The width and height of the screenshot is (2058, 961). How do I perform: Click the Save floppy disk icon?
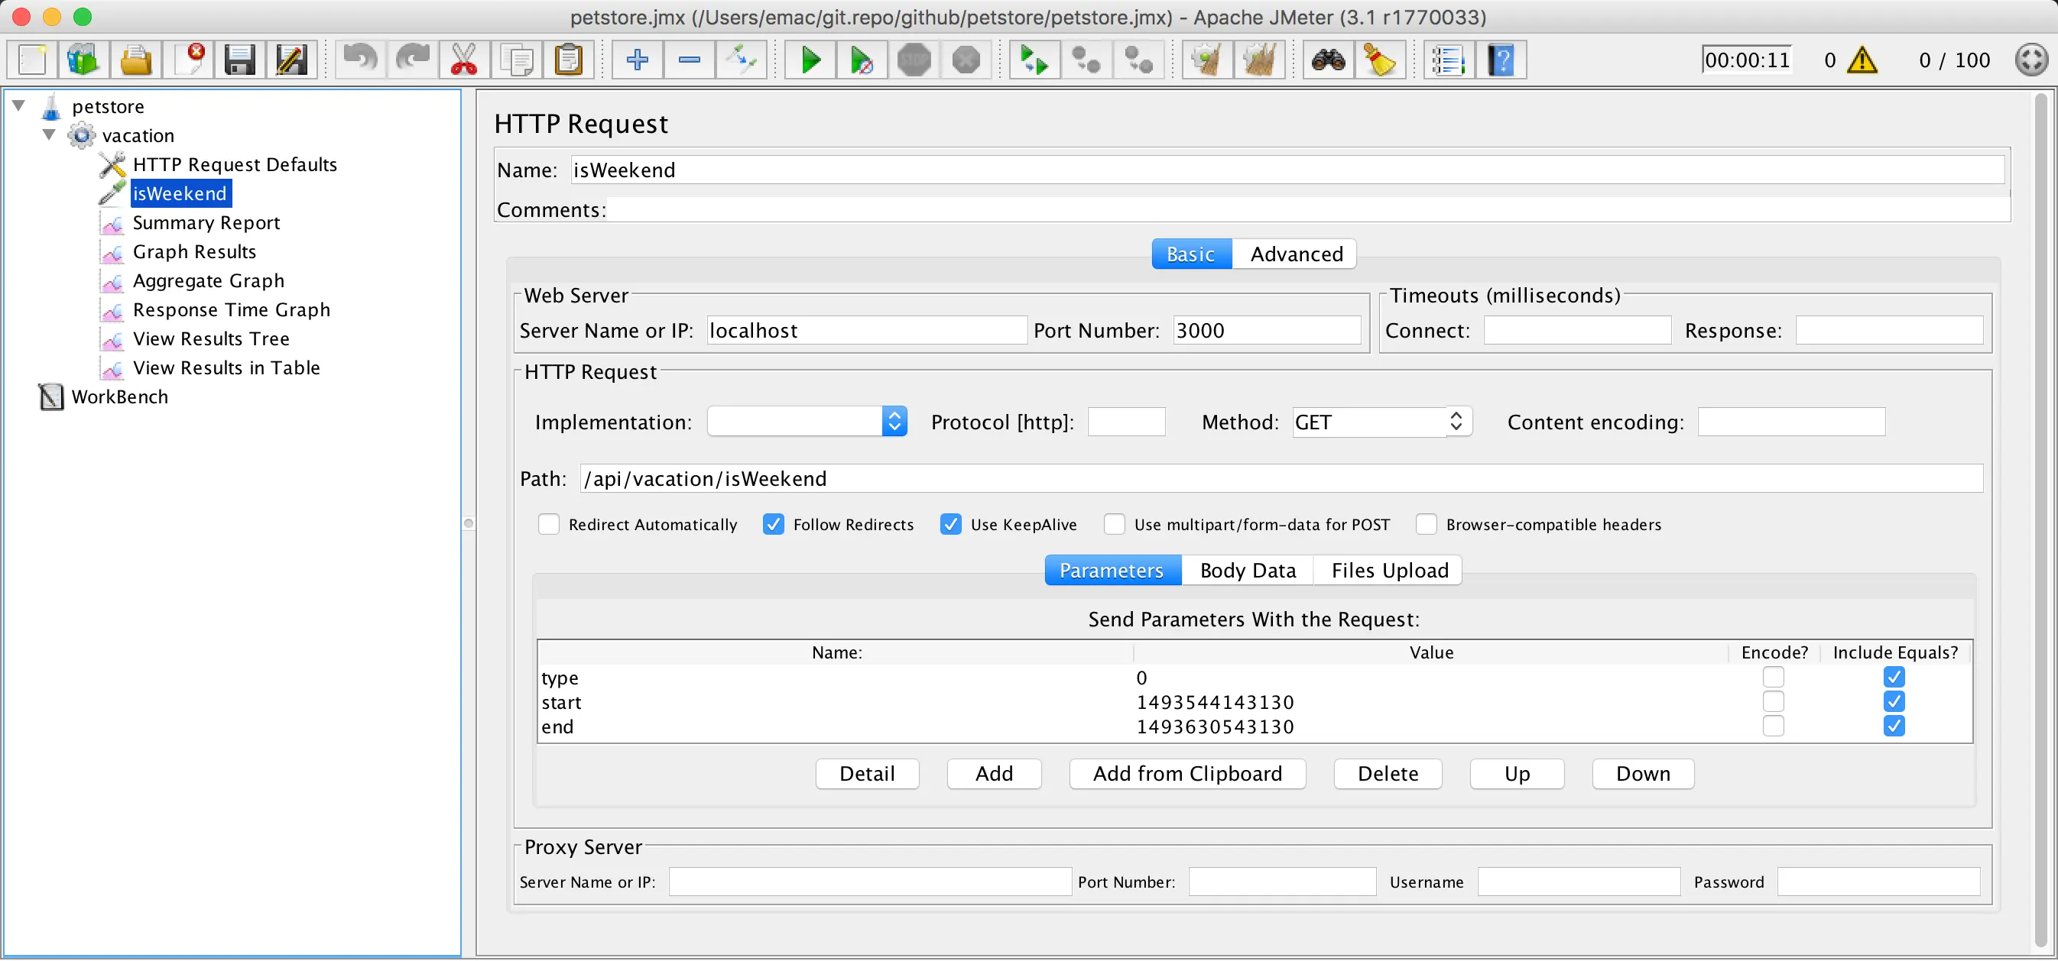[239, 60]
